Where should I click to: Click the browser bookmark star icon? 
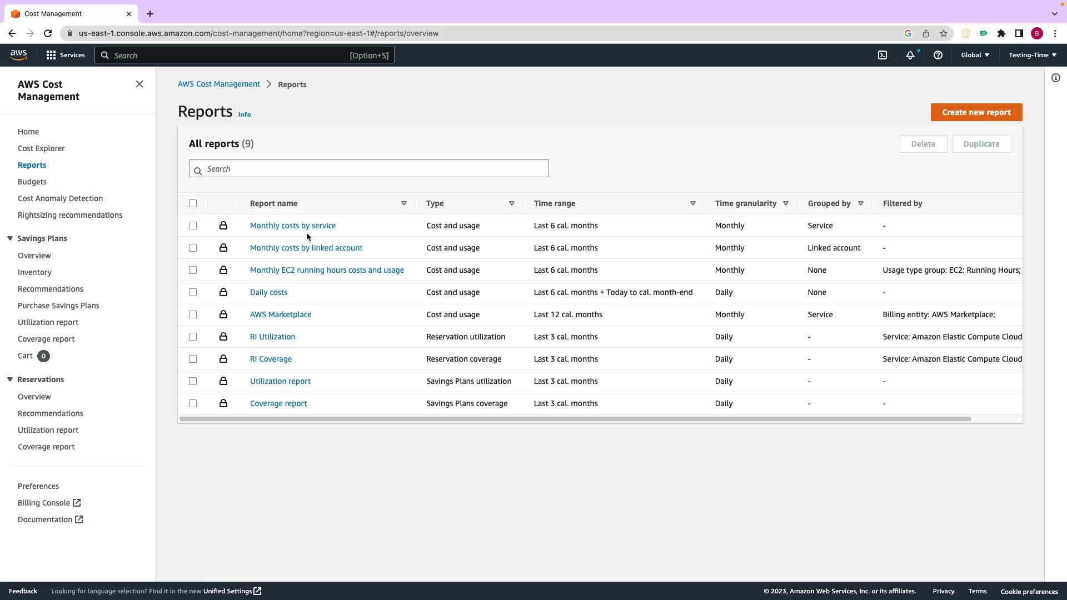(x=943, y=33)
